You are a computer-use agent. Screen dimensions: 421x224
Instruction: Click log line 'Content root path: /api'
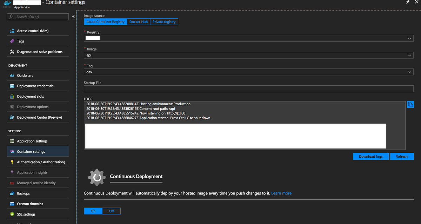[x=131, y=109]
